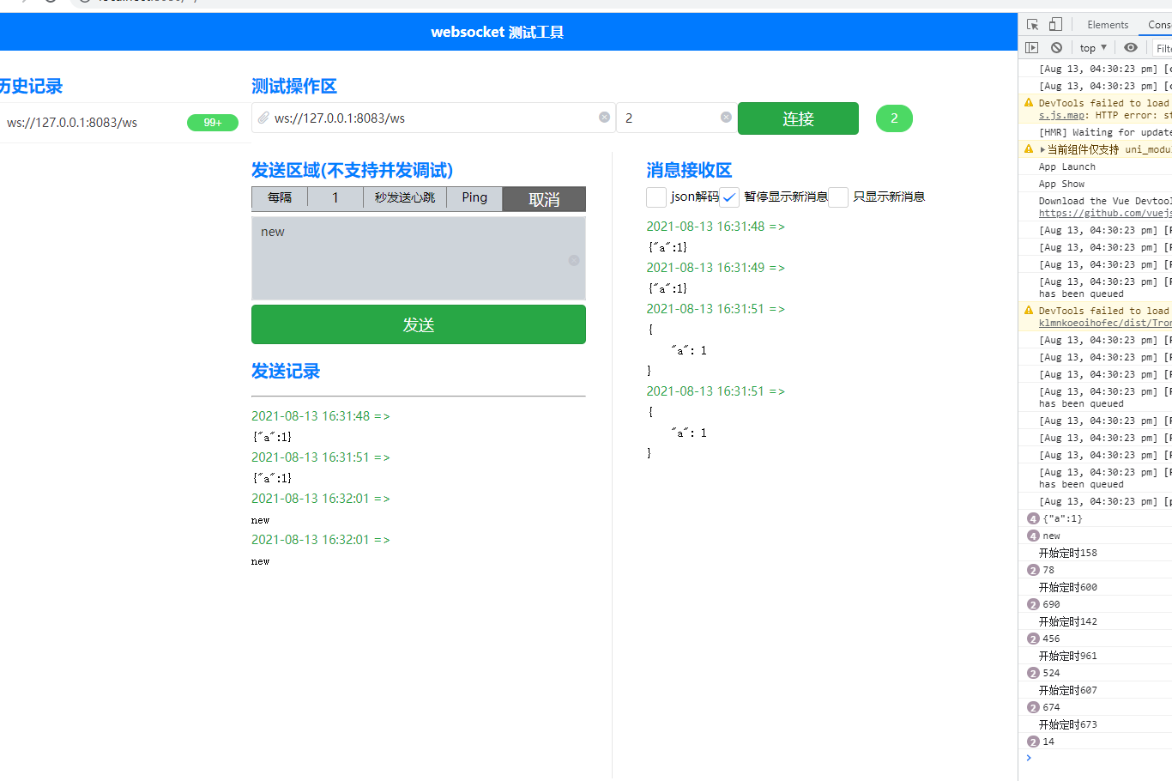The image size is (1172, 781).
Task: Click console line 开始定时673
Action: pos(1068,724)
